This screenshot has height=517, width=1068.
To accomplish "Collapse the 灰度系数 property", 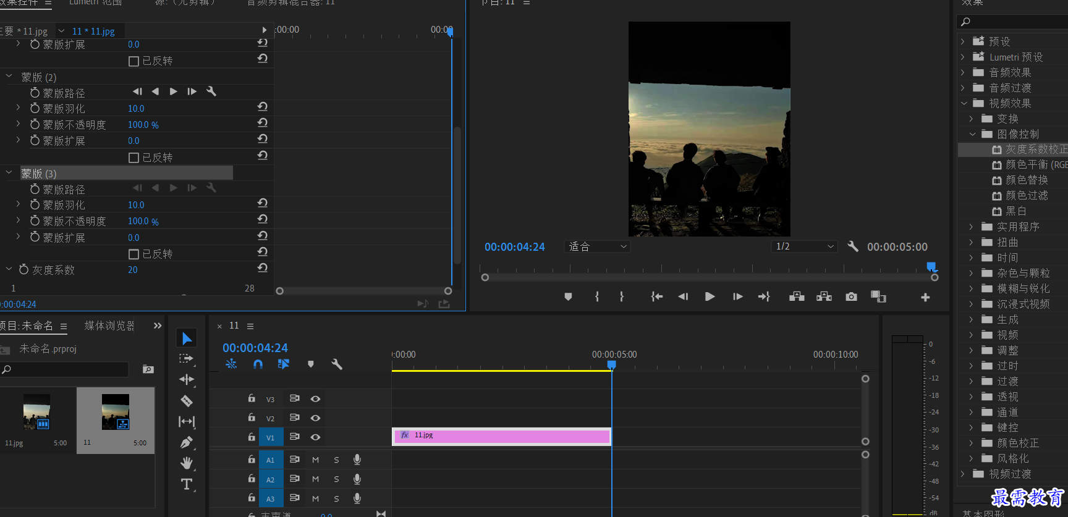I will click(x=9, y=269).
